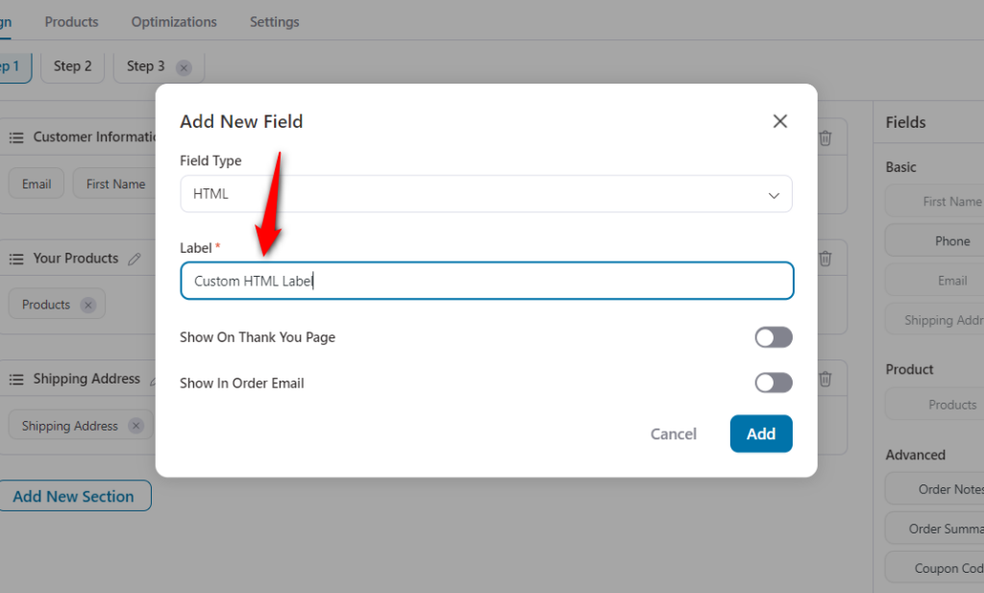The width and height of the screenshot is (984, 593).
Task: Click inside the Label text input
Action: tap(486, 281)
